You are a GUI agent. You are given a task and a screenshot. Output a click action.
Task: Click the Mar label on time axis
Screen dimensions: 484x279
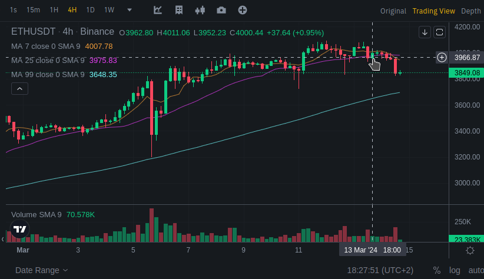23,250
